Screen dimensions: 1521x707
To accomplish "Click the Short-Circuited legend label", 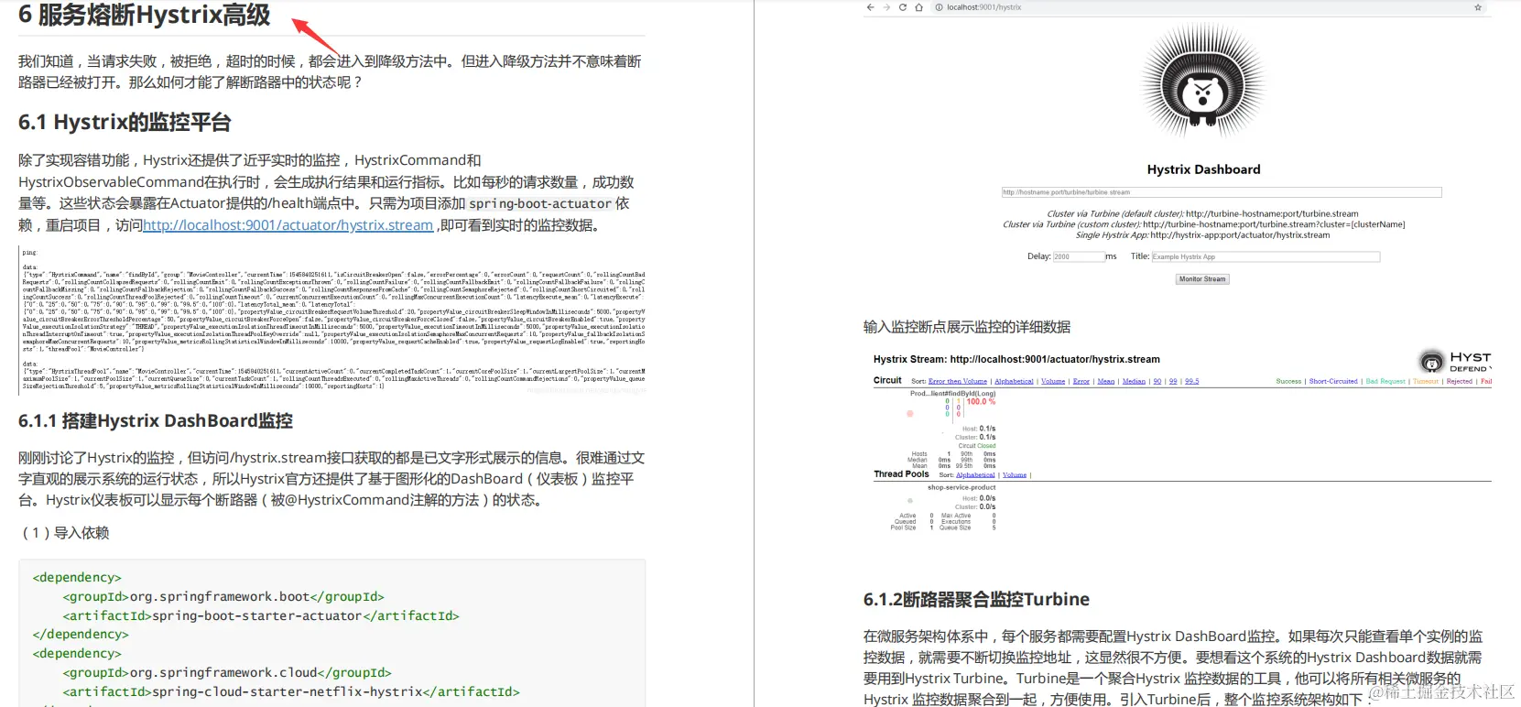I will [x=1333, y=381].
